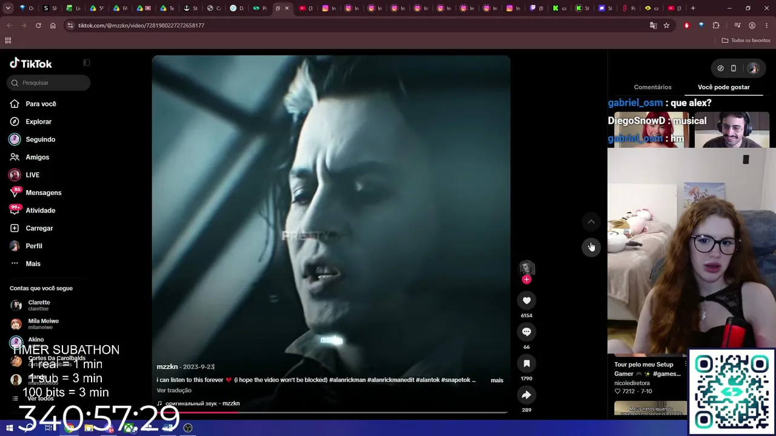Close the active TikTok tab

click(x=287, y=8)
